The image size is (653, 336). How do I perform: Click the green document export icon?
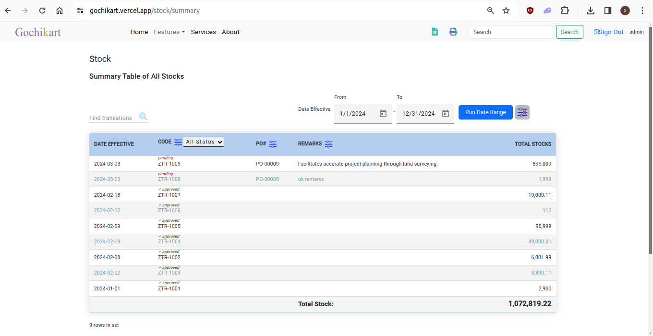[435, 32]
